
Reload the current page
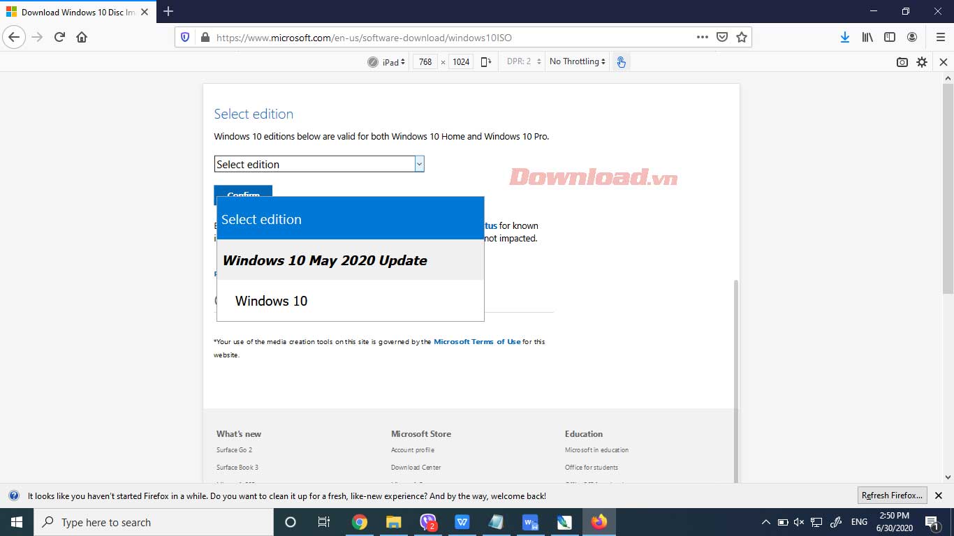59,37
